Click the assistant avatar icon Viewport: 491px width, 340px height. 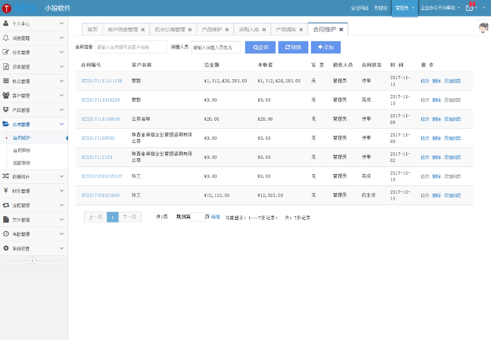coord(483,27)
